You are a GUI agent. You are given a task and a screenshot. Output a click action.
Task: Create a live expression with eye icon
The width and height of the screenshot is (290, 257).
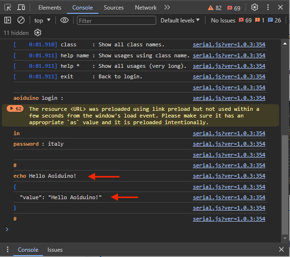[64, 21]
